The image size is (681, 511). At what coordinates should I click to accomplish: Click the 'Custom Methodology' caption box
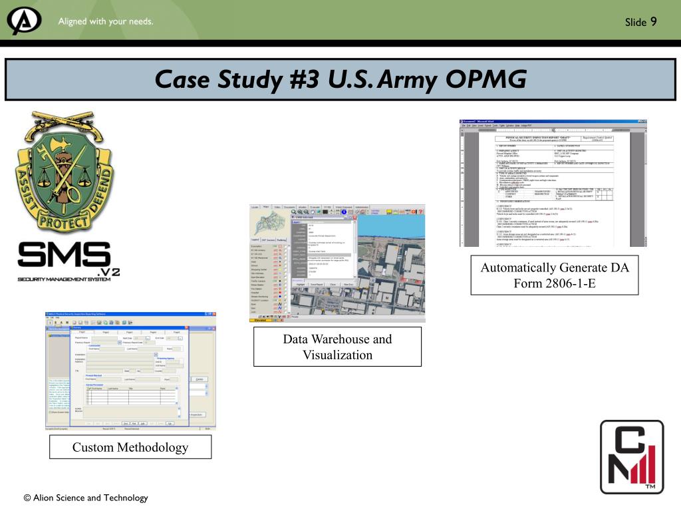130,447
